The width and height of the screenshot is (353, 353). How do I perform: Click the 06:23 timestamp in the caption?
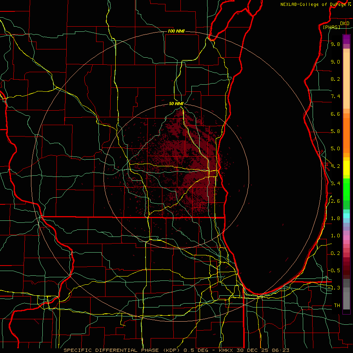click(280, 350)
